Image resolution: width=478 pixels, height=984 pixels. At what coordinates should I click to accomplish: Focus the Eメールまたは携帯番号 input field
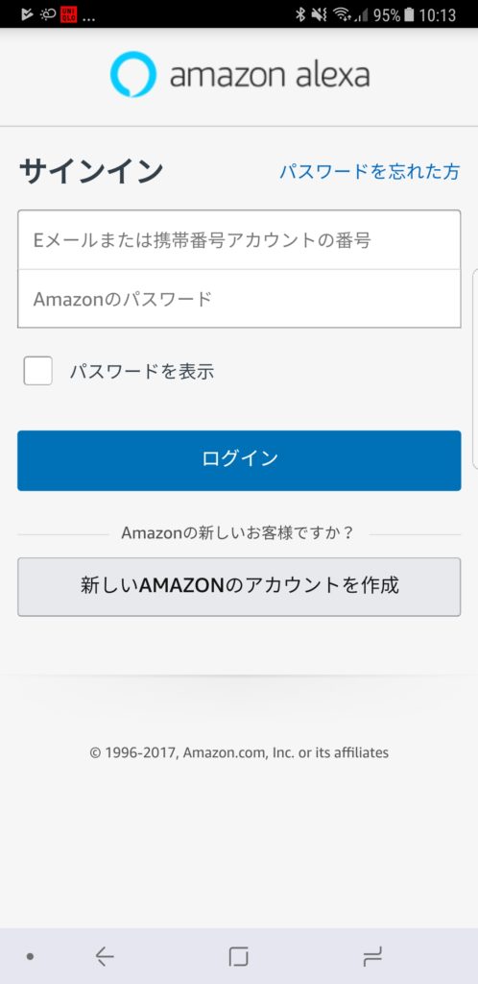pos(239,239)
